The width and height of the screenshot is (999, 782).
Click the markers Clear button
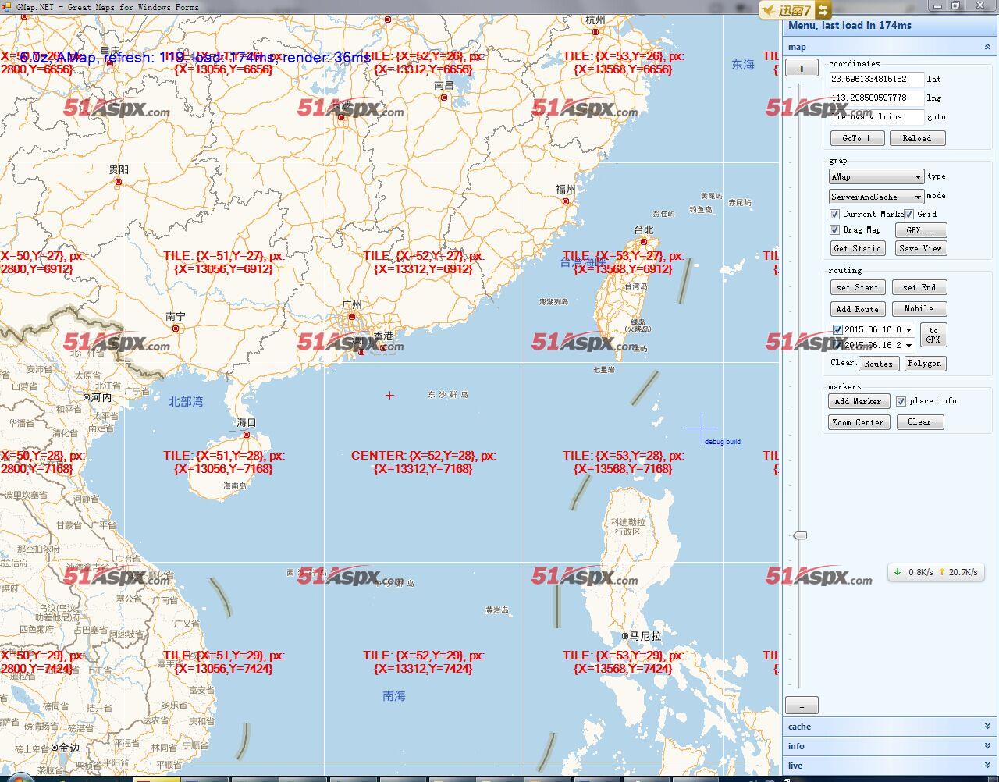(919, 422)
